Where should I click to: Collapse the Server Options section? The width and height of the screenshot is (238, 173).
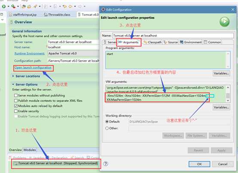click(13, 84)
